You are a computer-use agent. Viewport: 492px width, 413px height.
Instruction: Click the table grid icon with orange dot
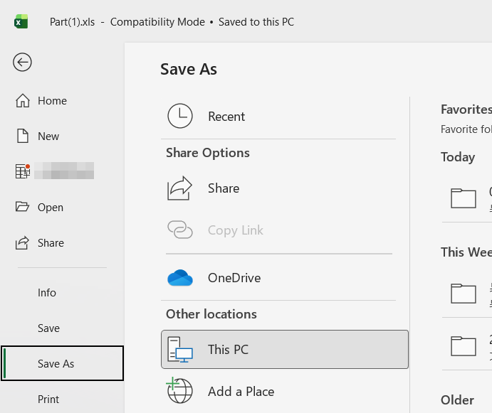(23, 171)
